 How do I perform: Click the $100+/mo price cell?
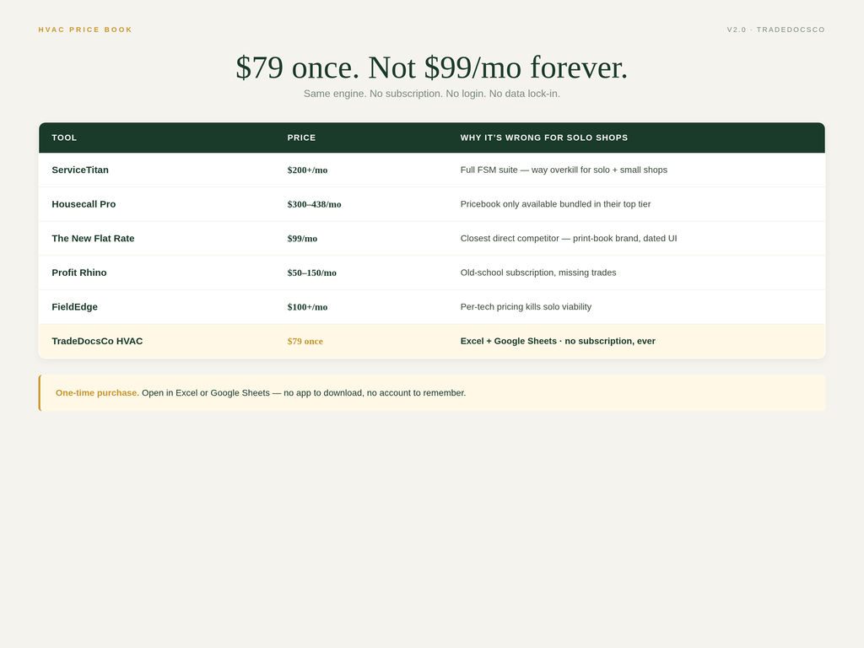click(x=307, y=307)
